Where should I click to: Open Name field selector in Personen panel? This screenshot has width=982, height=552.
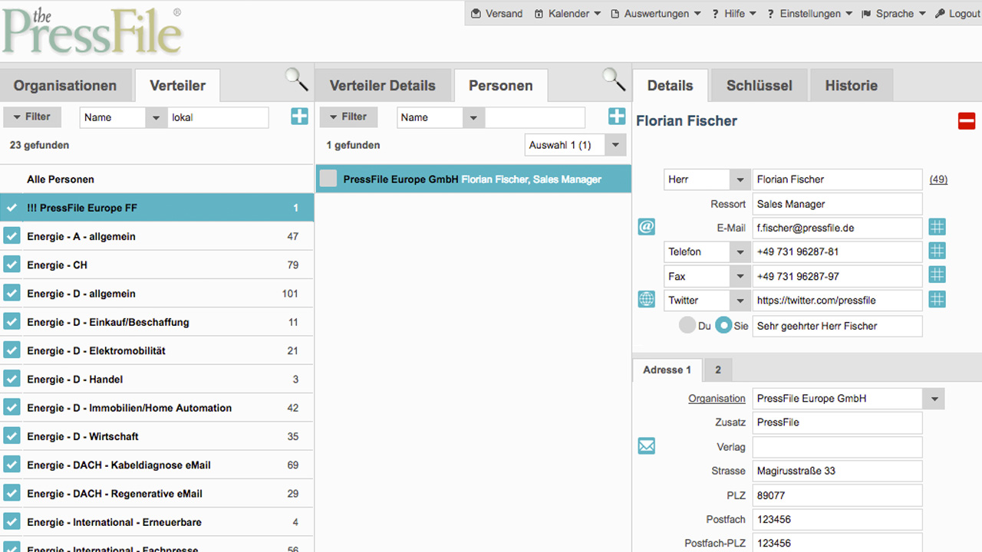point(441,117)
